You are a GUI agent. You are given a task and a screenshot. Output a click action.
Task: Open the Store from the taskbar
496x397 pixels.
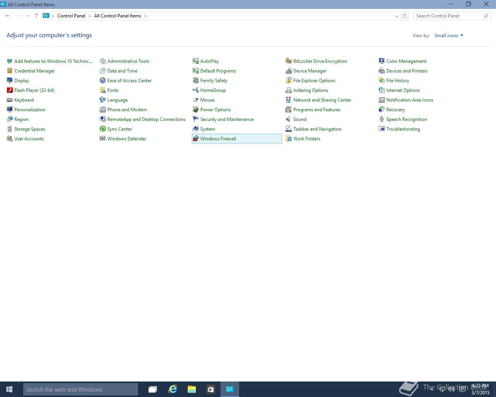tap(210, 389)
